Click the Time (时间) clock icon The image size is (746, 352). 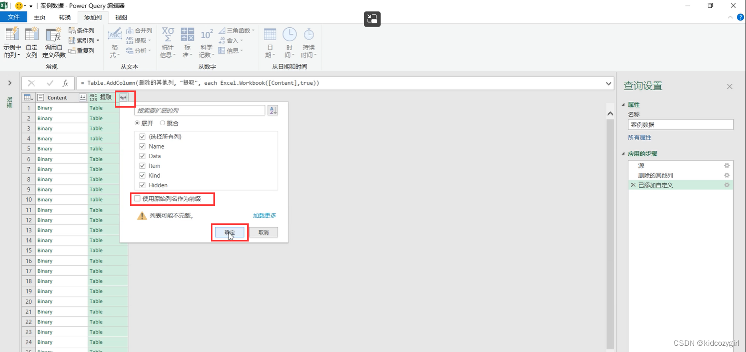click(289, 34)
